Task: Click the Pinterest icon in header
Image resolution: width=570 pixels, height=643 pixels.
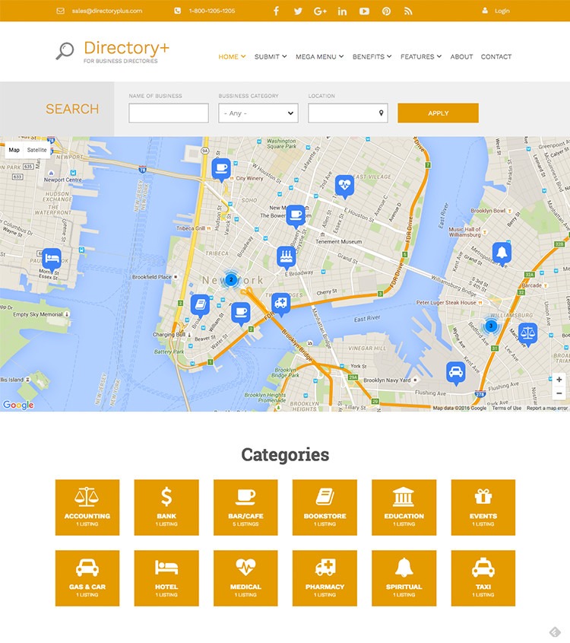Action: tap(386, 11)
